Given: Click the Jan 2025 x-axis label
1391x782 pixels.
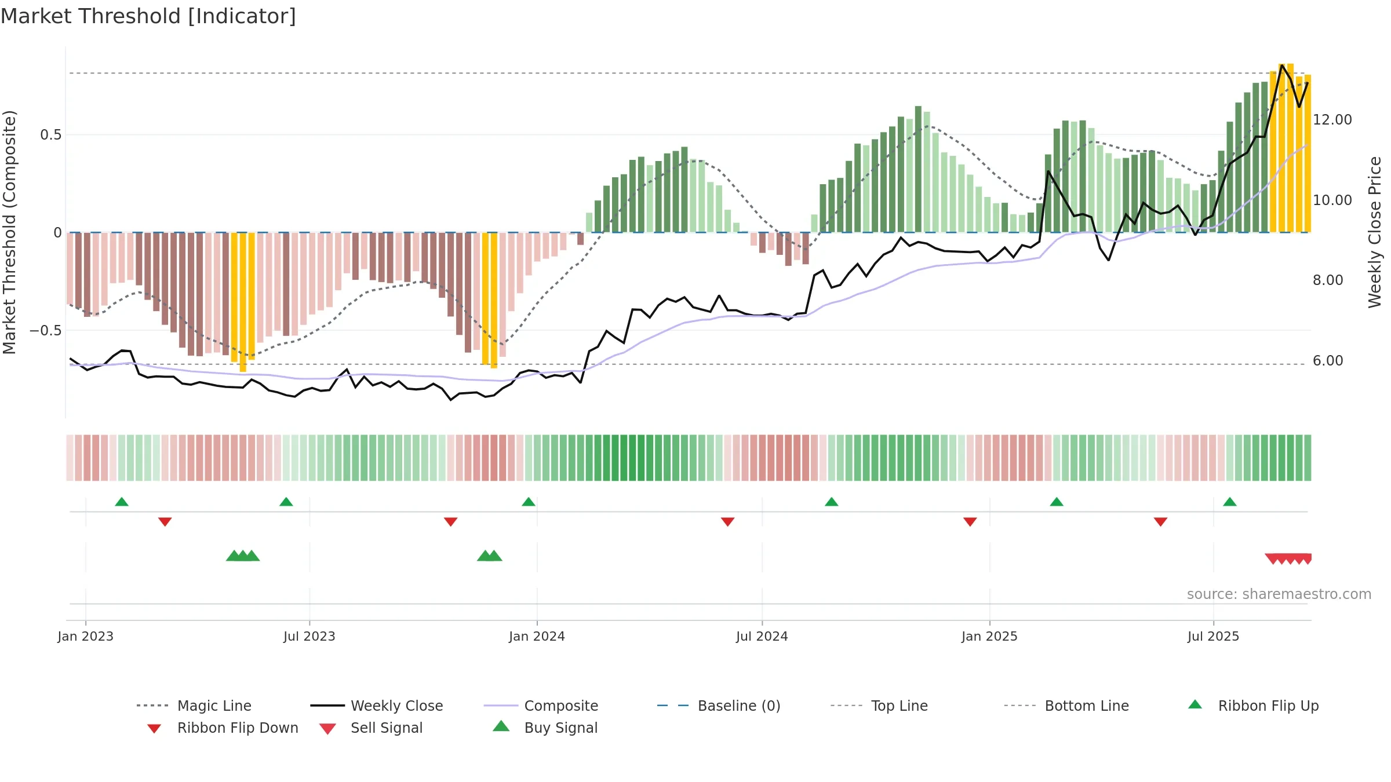Looking at the screenshot, I should [x=990, y=637].
